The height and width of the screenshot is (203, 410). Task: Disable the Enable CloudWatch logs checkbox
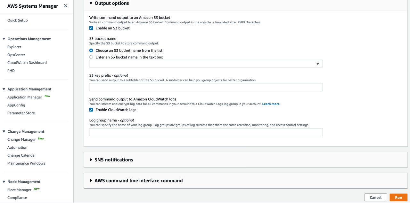[91, 110]
